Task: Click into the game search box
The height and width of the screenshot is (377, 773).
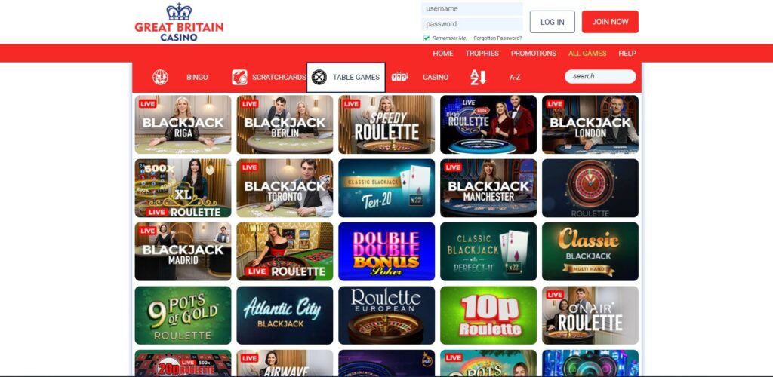Action: click(x=600, y=76)
